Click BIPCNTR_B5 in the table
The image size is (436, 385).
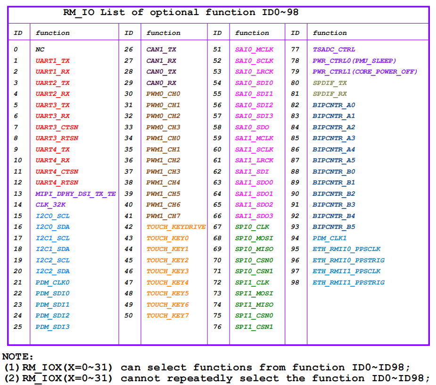point(334,227)
